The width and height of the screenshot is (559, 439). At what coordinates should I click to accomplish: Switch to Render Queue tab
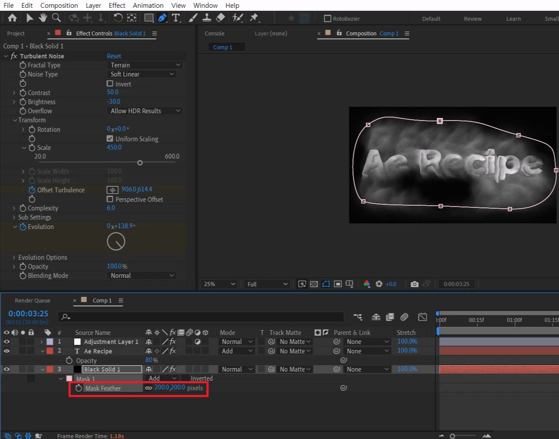pyautogui.click(x=32, y=300)
